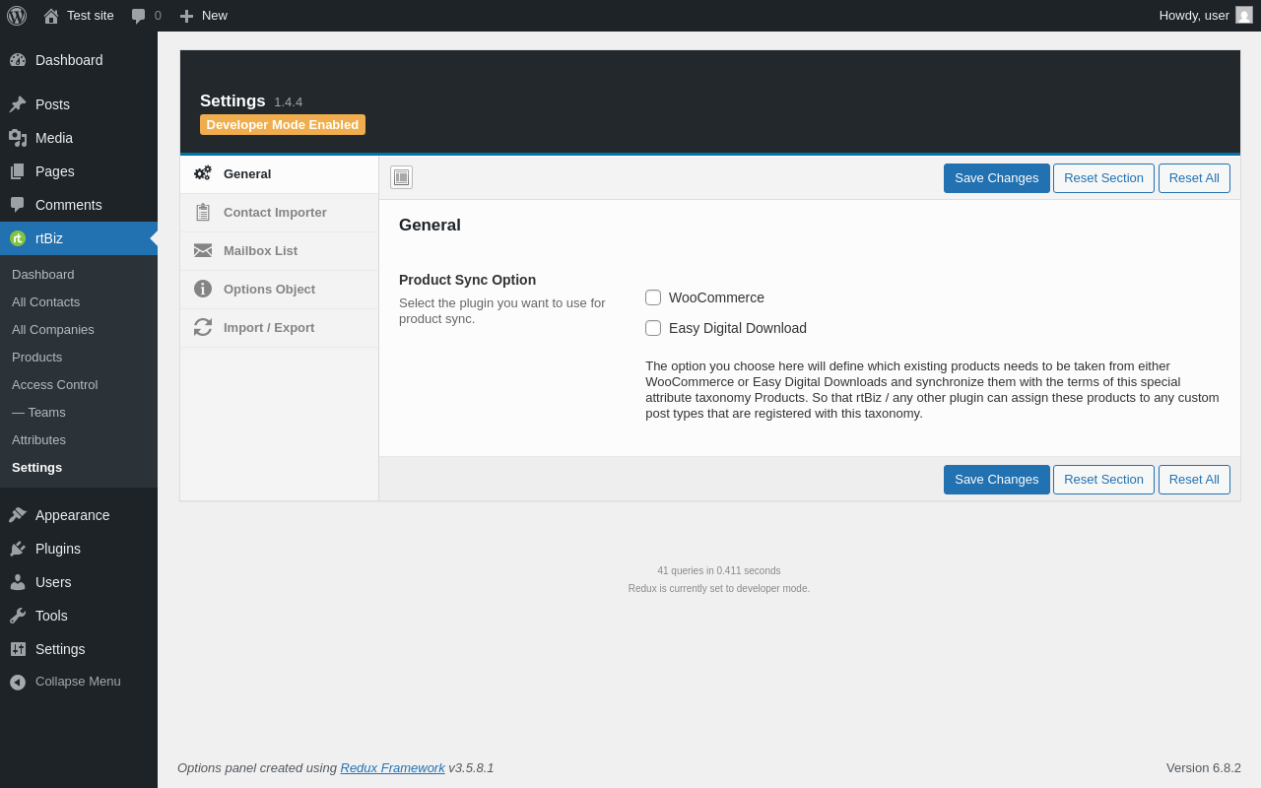Viewport: 1261px width, 788px height.
Task: Click the bottom Save Changes button
Action: coord(997,480)
